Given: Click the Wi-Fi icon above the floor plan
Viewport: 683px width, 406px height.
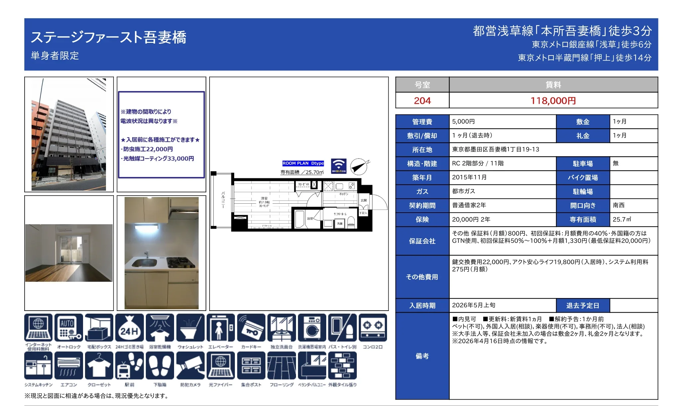Looking at the screenshot, I should pos(339,166).
